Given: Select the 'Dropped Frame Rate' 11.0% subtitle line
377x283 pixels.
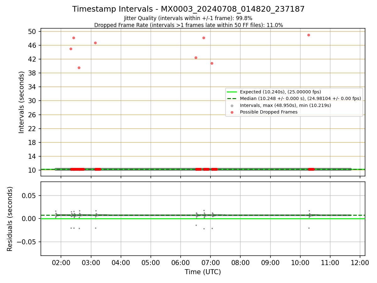Looking at the screenshot, I should (x=188, y=25).
